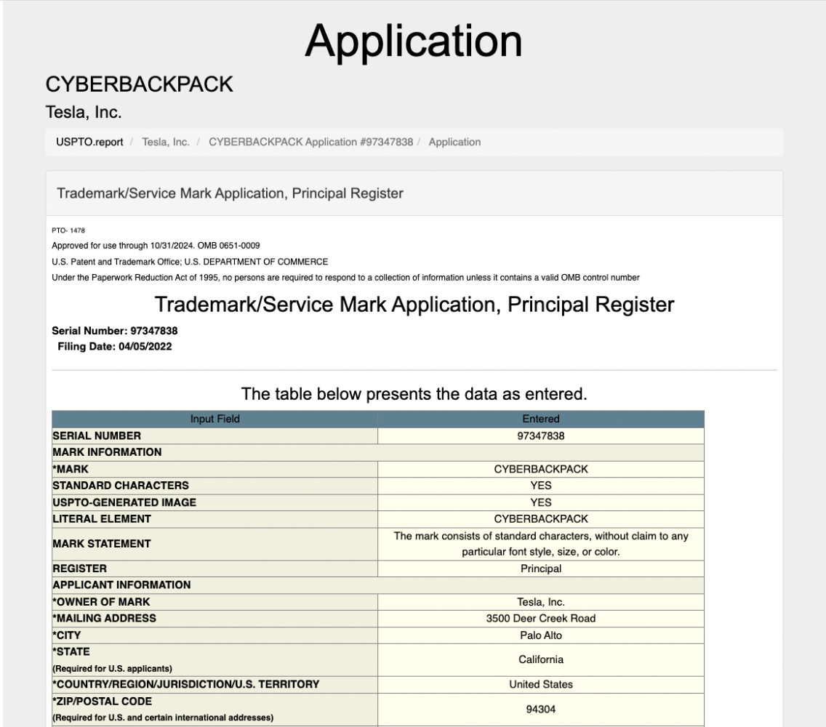This screenshot has width=826, height=727.
Task: Click the 97347838 value in the table
Action: point(541,436)
